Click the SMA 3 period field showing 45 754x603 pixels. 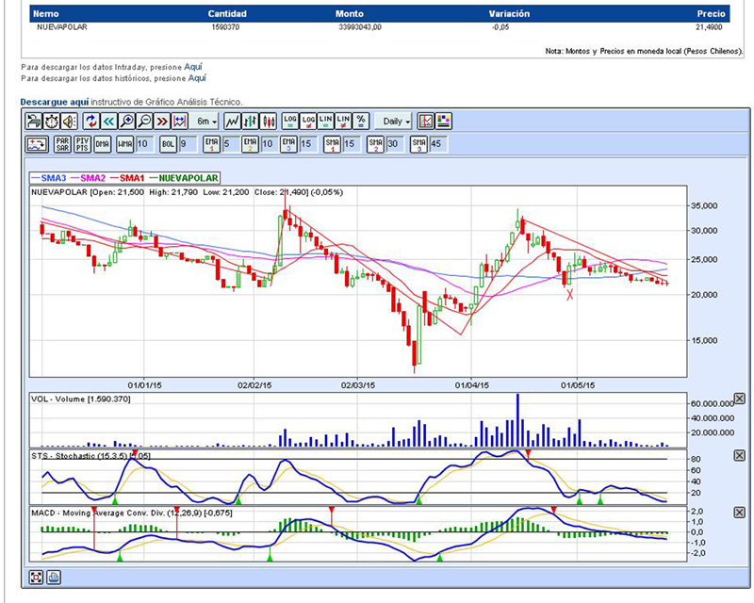[438, 144]
